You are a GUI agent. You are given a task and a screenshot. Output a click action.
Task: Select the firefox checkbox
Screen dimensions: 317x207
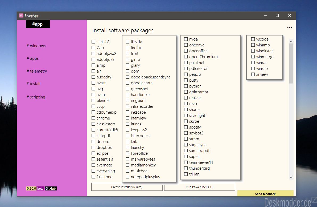[127, 47]
